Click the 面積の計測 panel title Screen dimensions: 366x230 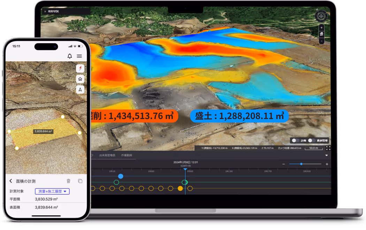click(26, 181)
